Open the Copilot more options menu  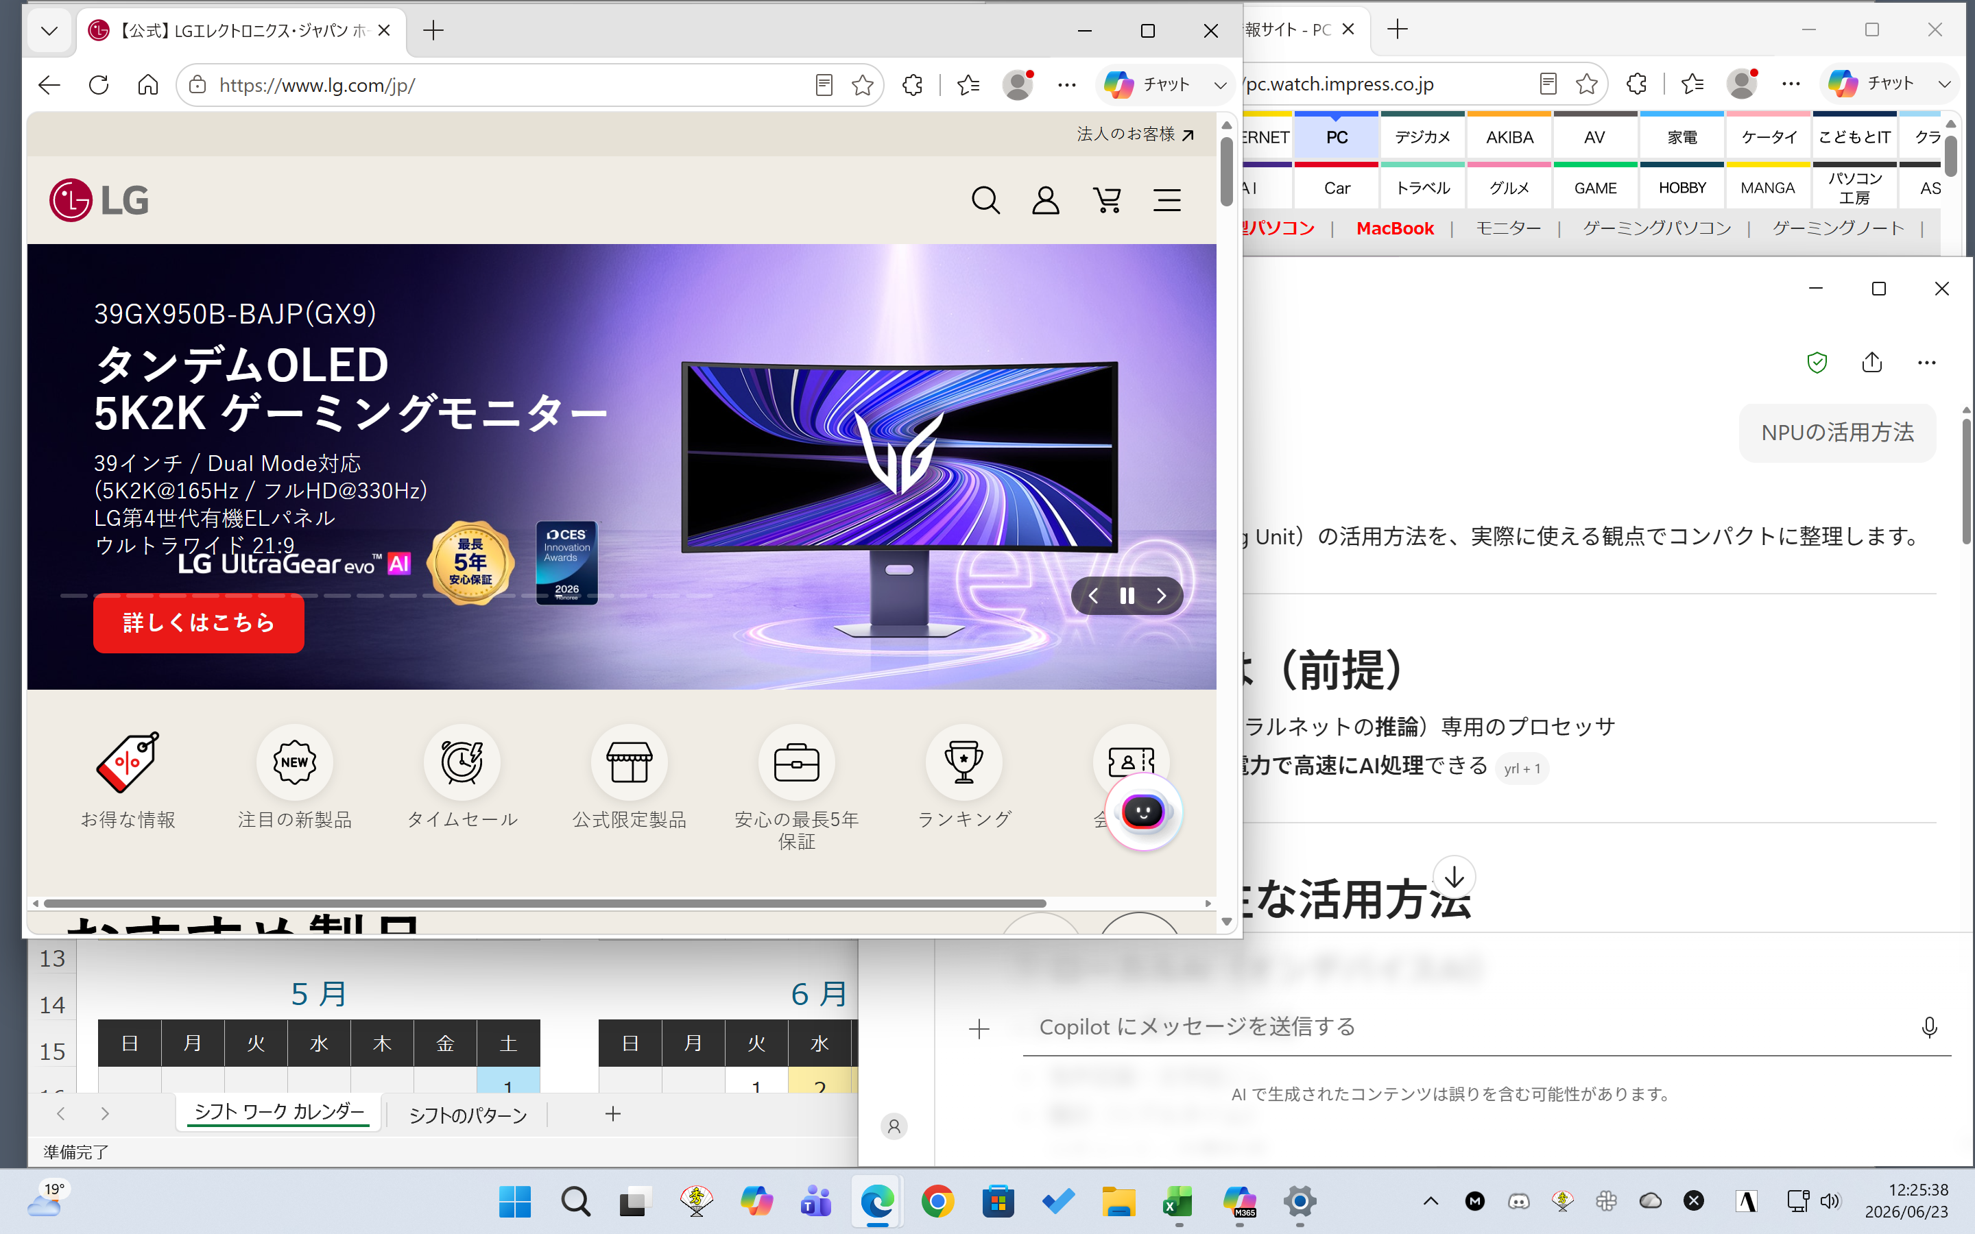pyautogui.click(x=1927, y=363)
